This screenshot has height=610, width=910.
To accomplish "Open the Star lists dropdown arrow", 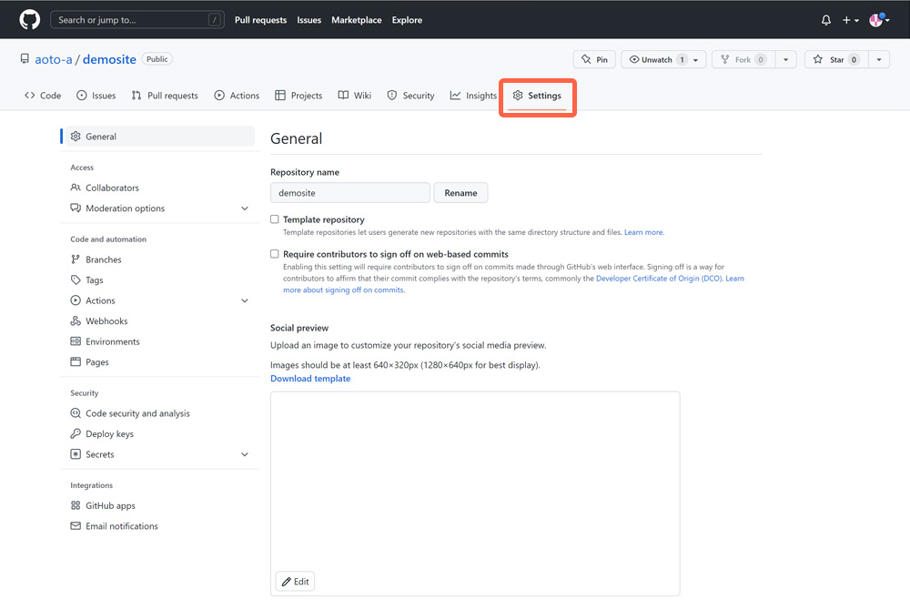I will pyautogui.click(x=879, y=59).
